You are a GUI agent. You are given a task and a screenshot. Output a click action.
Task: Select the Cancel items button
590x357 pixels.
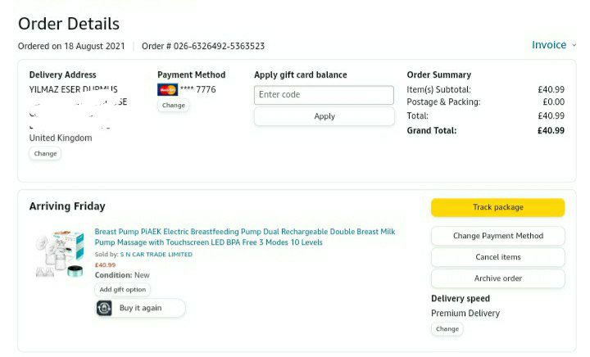coord(497,257)
